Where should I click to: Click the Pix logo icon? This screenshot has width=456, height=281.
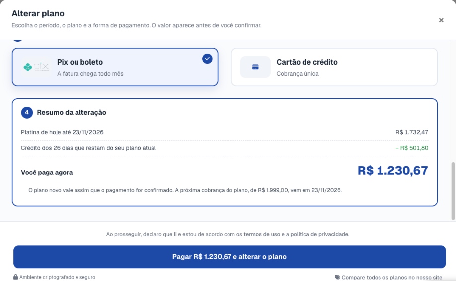pyautogui.click(x=36, y=67)
